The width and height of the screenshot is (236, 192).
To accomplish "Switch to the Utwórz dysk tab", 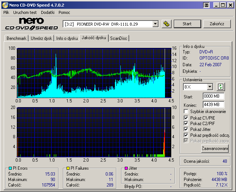I will point(41,38).
